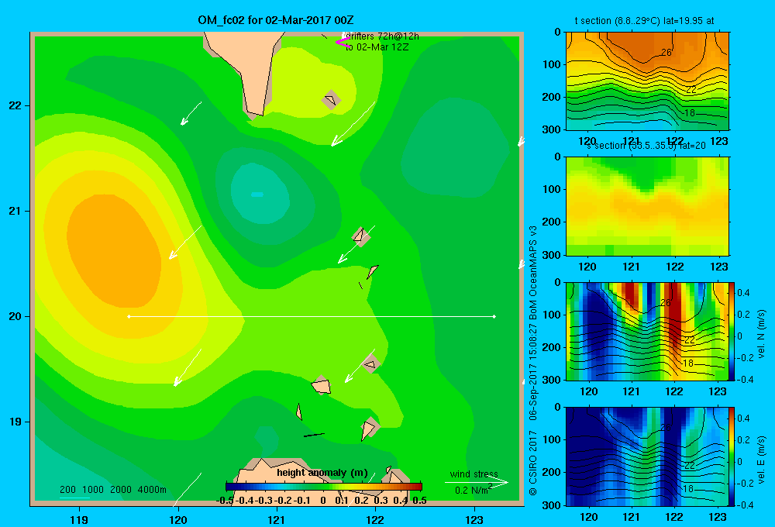Click the 's section' salinity panel title
This screenshot has width=775, height=527.
click(x=646, y=146)
